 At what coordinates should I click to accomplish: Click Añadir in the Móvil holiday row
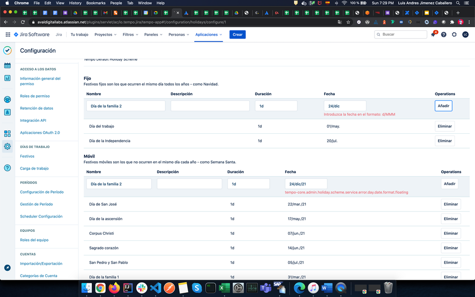(x=450, y=184)
